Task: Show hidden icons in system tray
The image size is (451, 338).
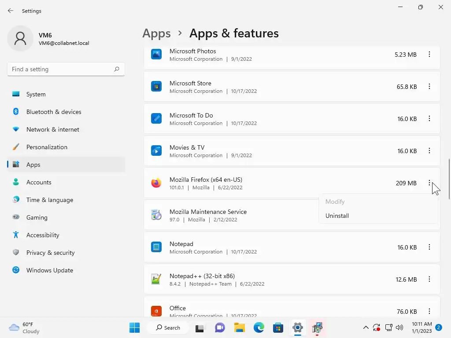Action: [366, 327]
